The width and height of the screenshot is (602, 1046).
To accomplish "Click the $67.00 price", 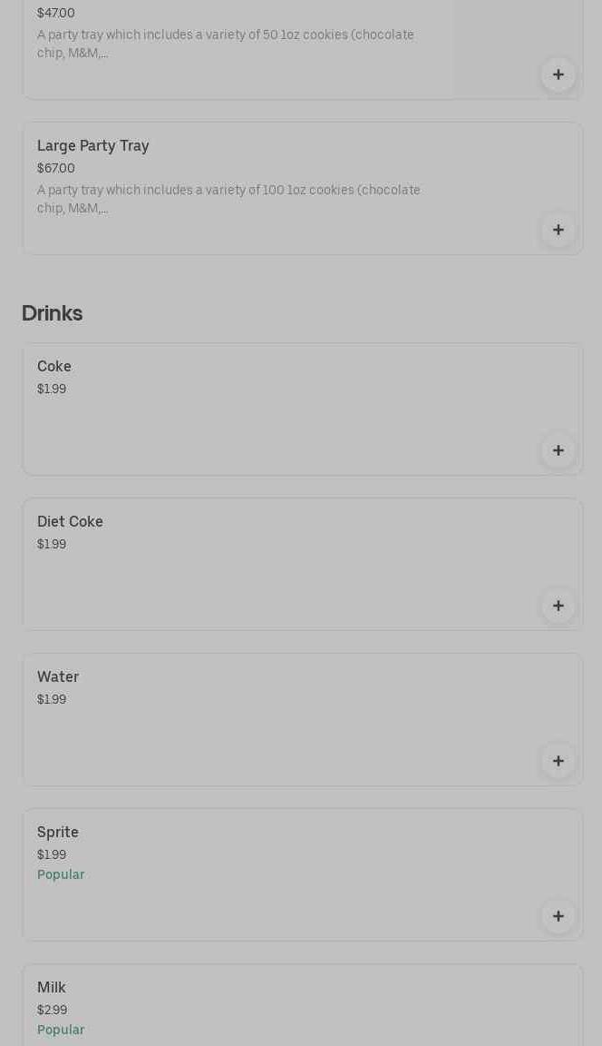I will click(56, 168).
